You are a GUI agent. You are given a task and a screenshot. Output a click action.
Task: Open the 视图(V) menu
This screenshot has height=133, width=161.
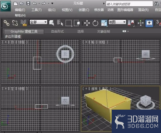point(67,10)
